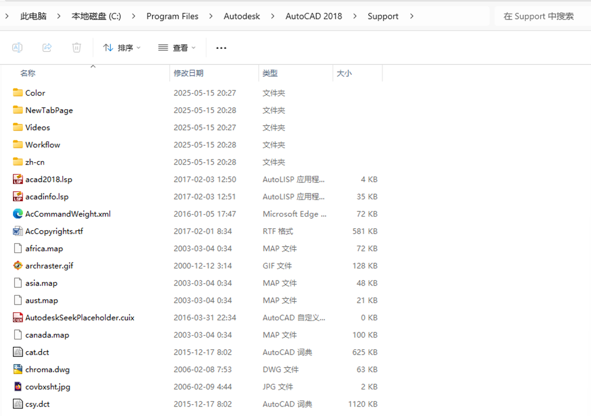Screen dimensions: 591x416
Task: Go to 此电脑 in the address bar
Action: pyautogui.click(x=34, y=16)
